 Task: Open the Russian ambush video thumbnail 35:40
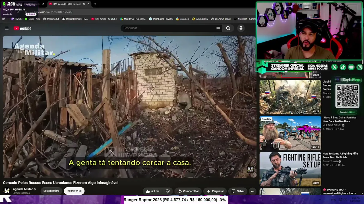point(290,97)
